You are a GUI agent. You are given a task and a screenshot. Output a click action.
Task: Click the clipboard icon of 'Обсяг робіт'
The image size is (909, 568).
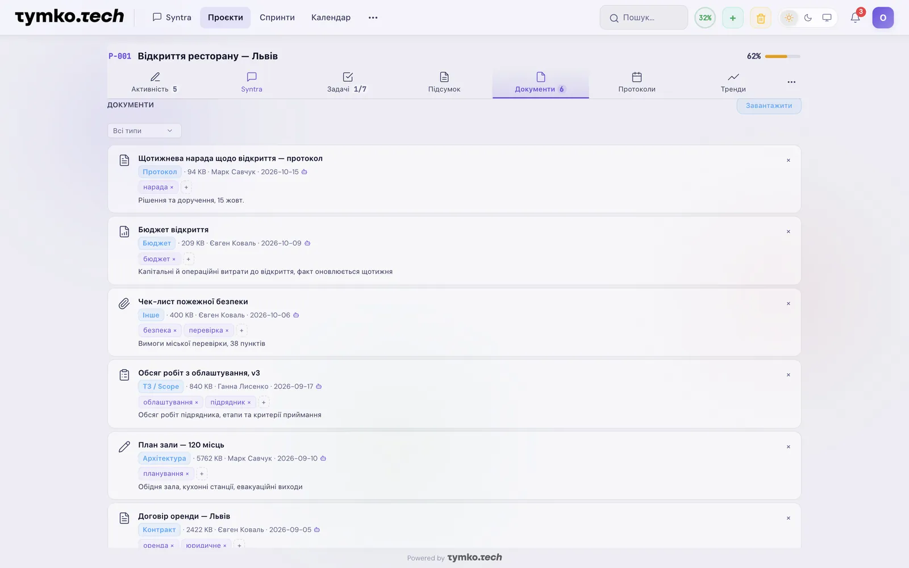[x=124, y=375]
